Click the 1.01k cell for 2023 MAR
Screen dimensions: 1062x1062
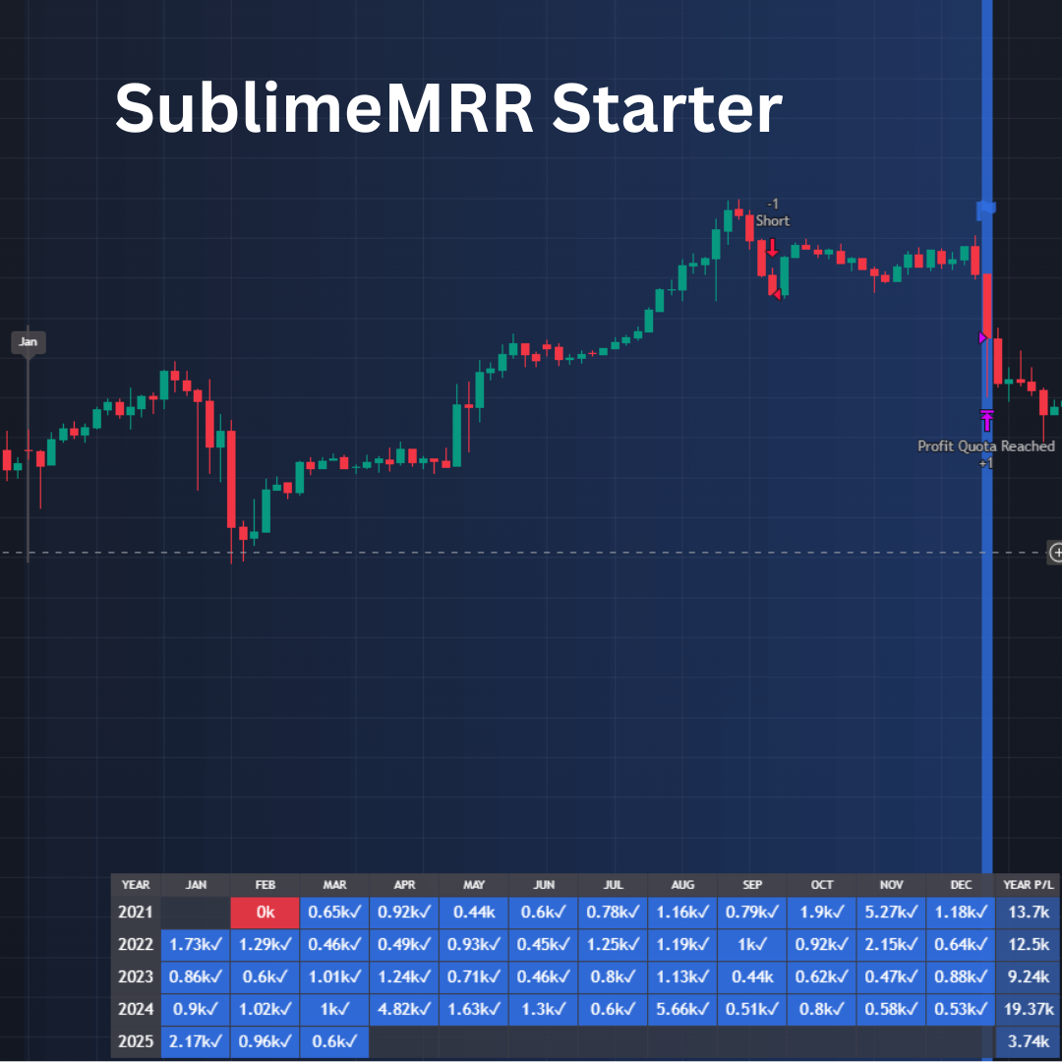pyautogui.click(x=334, y=976)
